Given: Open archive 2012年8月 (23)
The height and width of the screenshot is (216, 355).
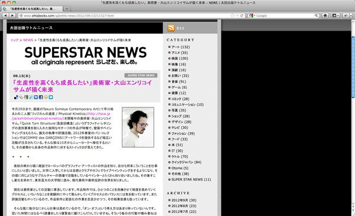Looking at the screenshot, I should (x=184, y=206).
